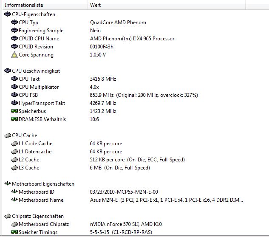Click the icon beside Motherboard Chipsatz

pyautogui.click(x=14, y=224)
